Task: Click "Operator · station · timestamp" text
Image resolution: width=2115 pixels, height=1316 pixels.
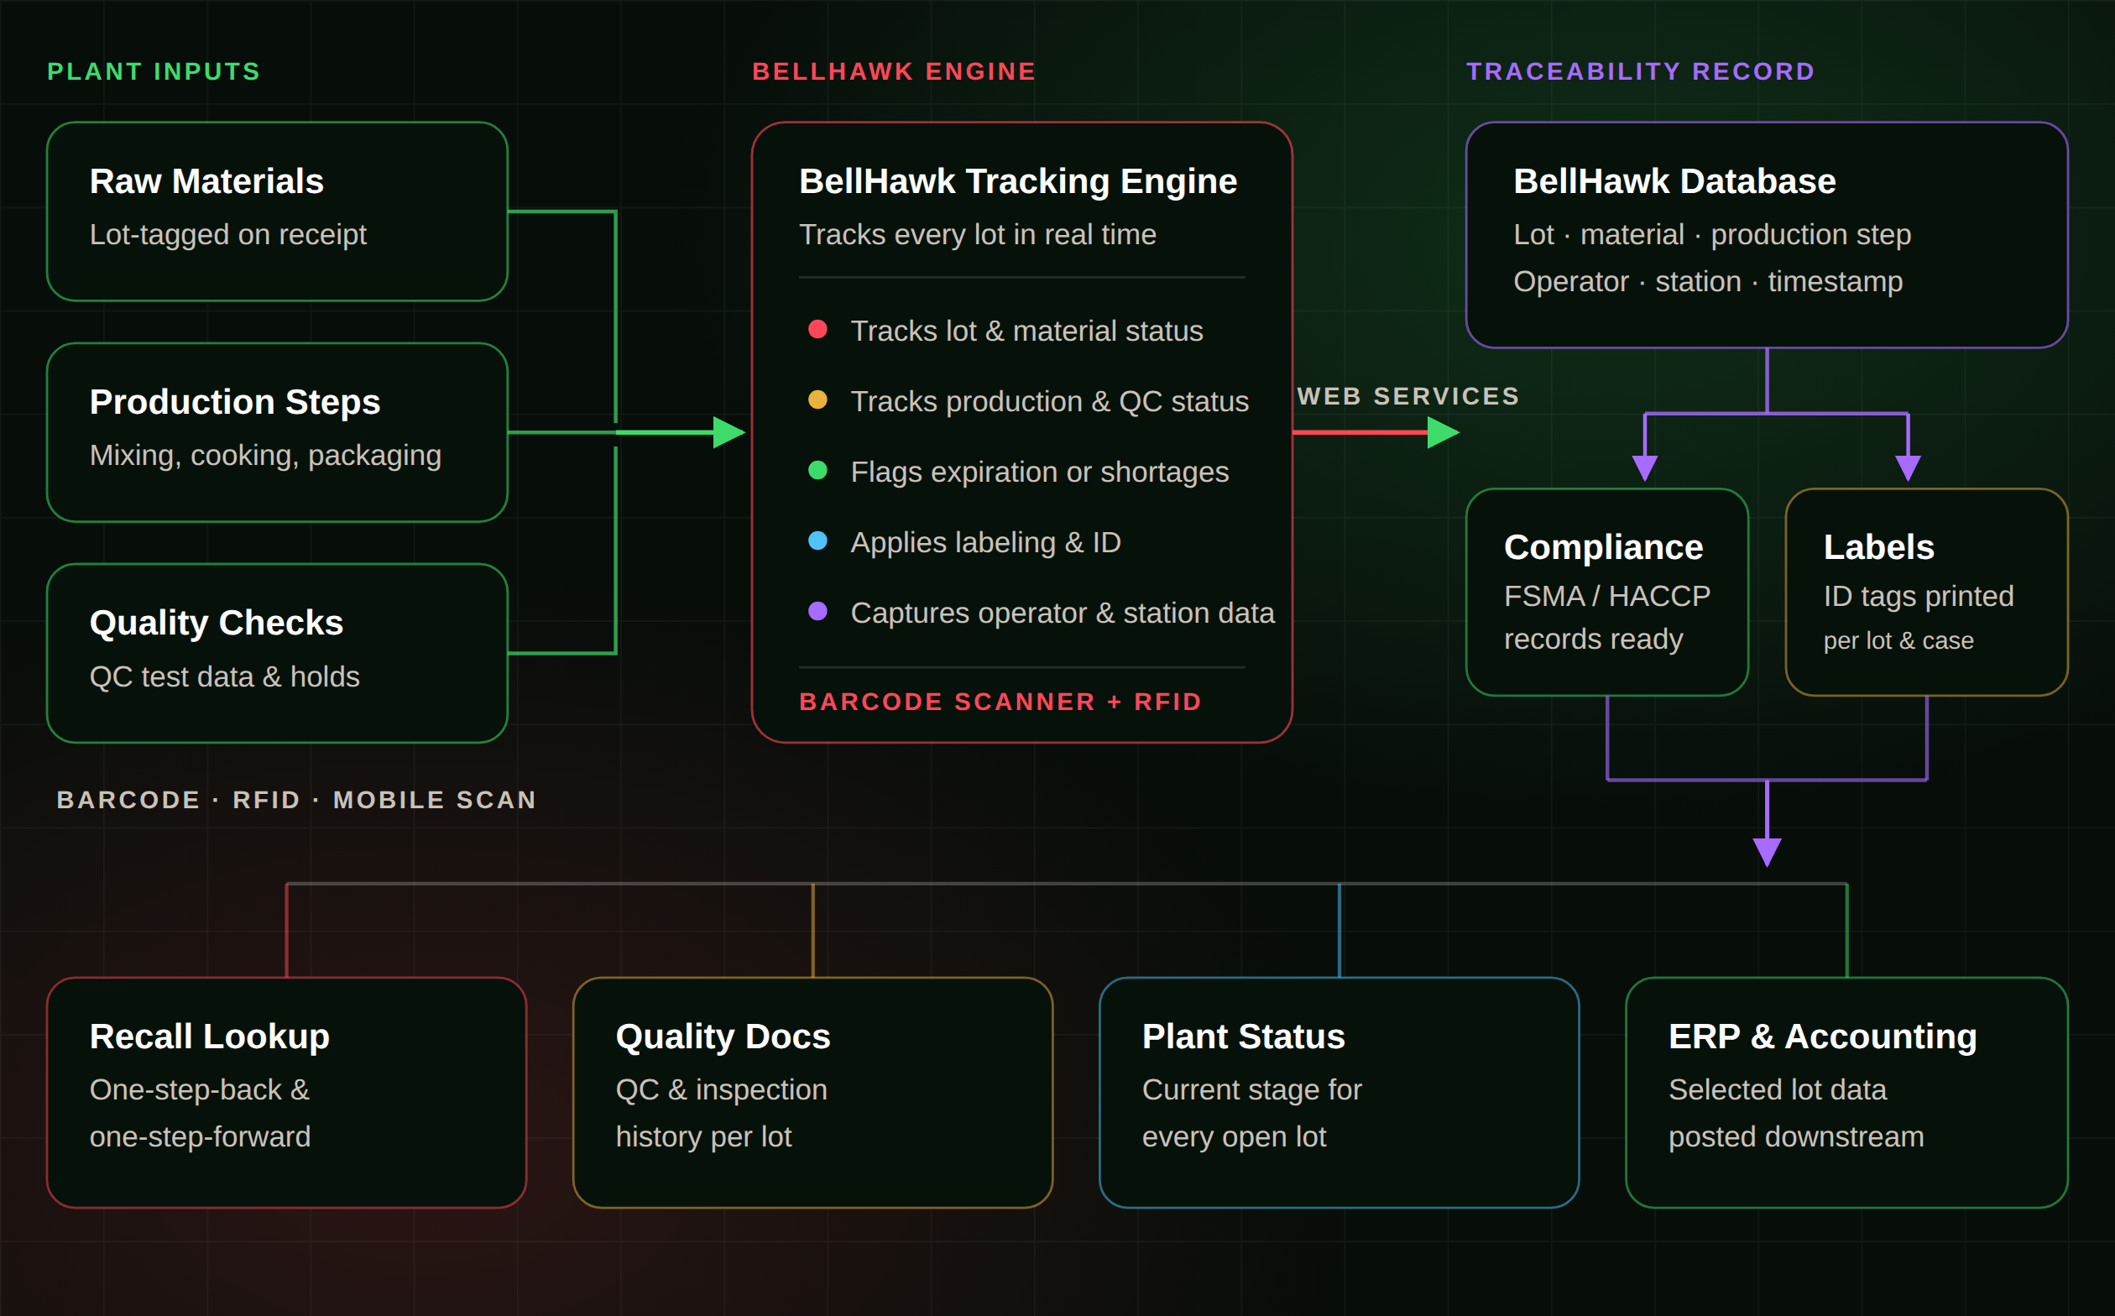Action: [x=1708, y=282]
